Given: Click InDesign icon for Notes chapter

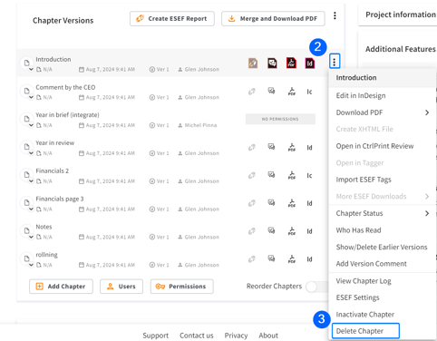Looking at the screenshot, I should point(309,231).
